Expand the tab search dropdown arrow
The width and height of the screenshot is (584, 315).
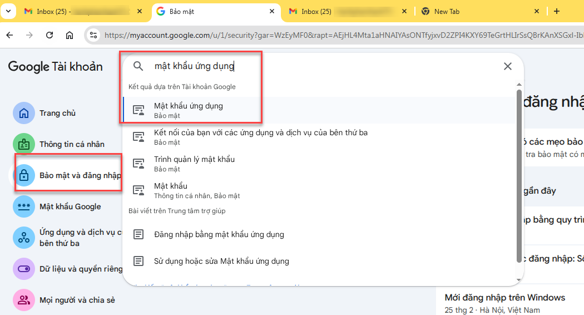click(8, 11)
